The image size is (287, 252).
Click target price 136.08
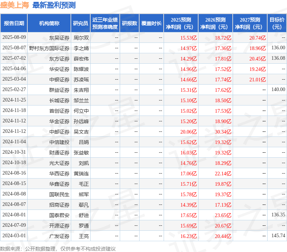click(x=278, y=58)
